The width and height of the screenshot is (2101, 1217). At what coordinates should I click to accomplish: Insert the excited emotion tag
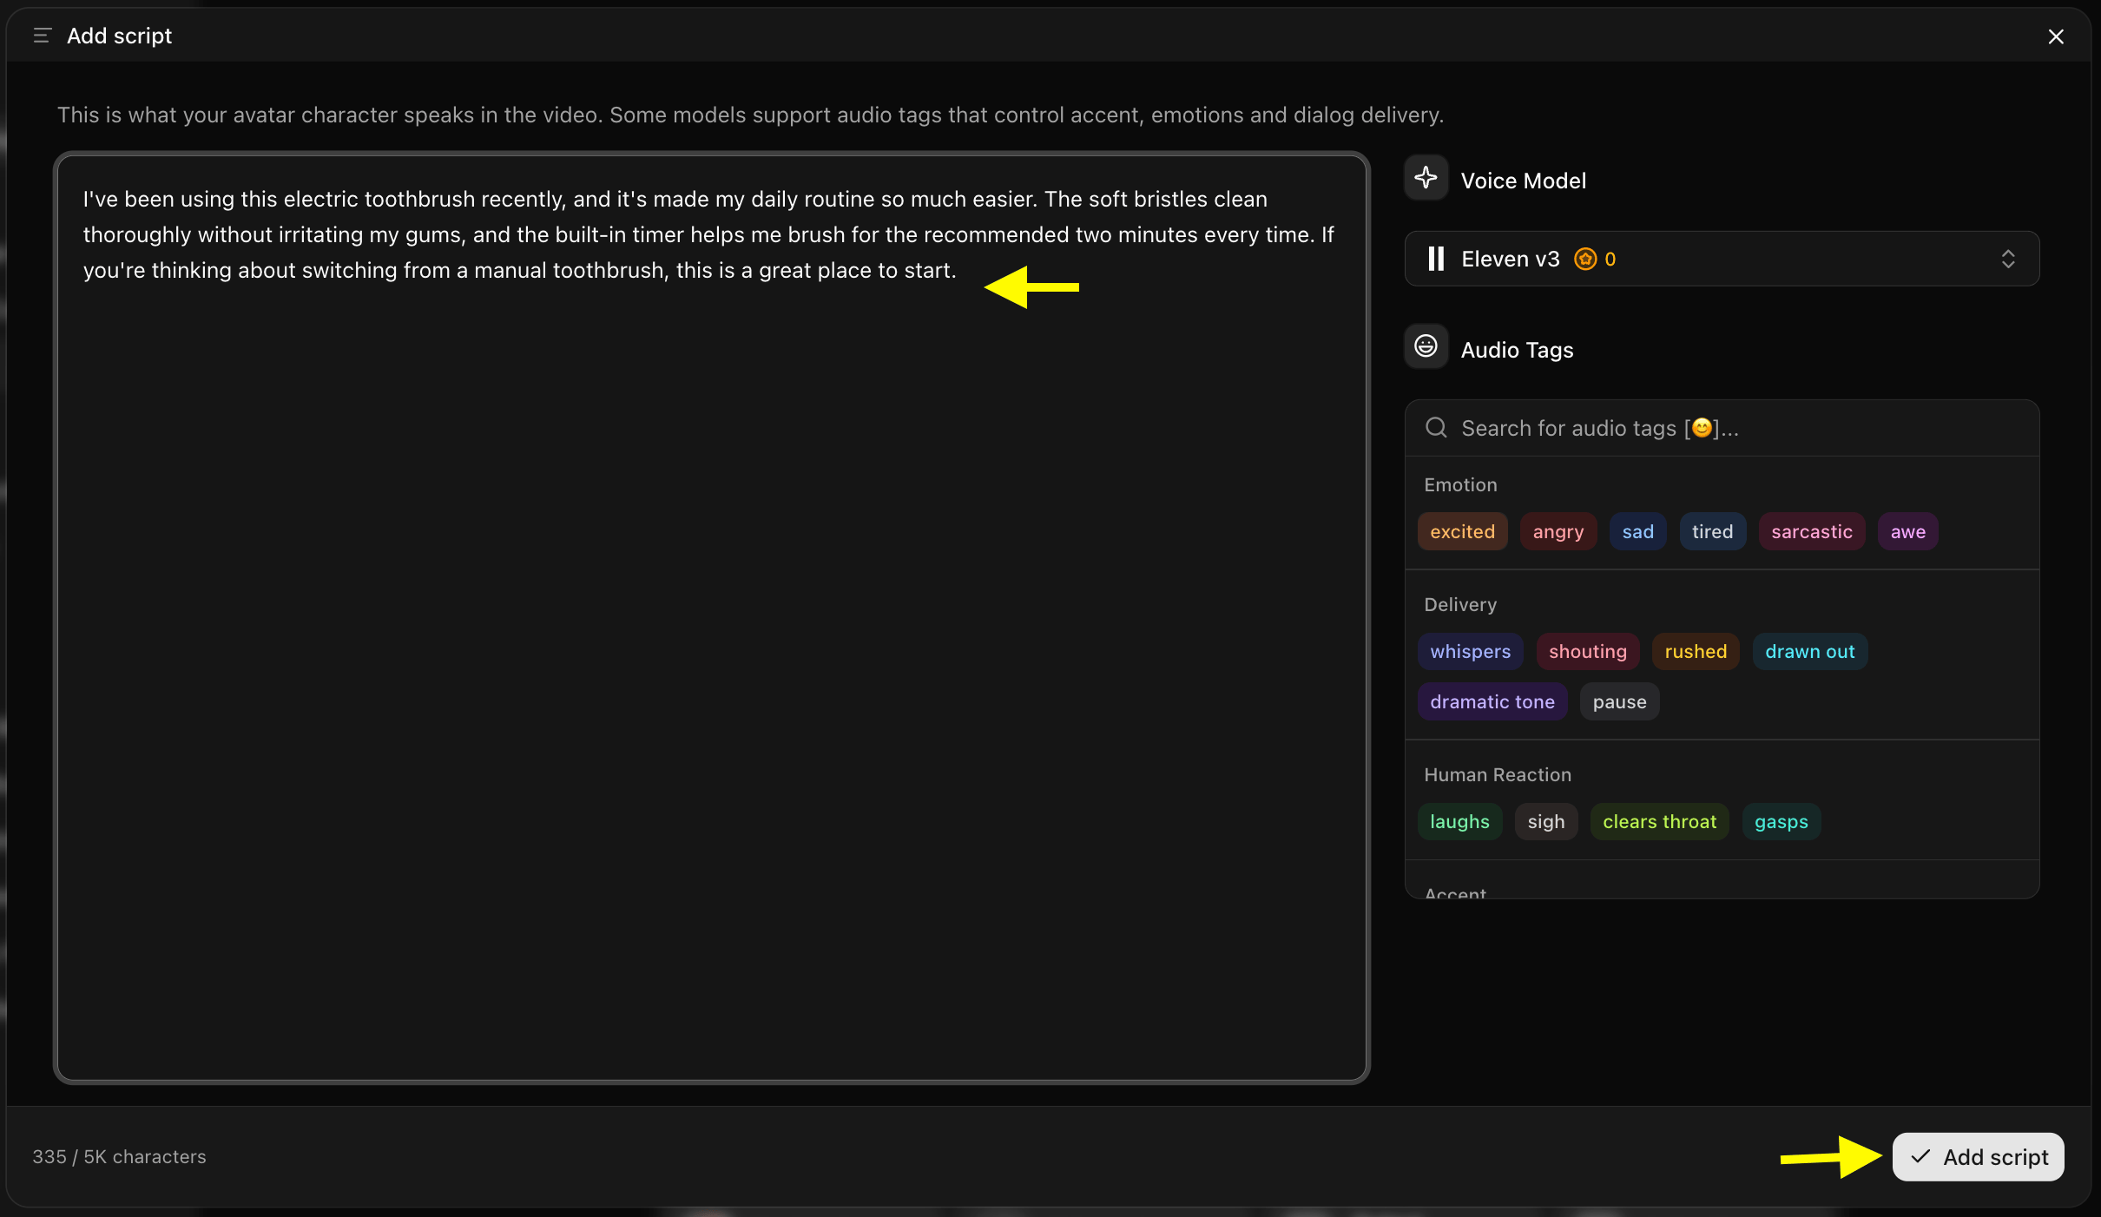pos(1462,531)
